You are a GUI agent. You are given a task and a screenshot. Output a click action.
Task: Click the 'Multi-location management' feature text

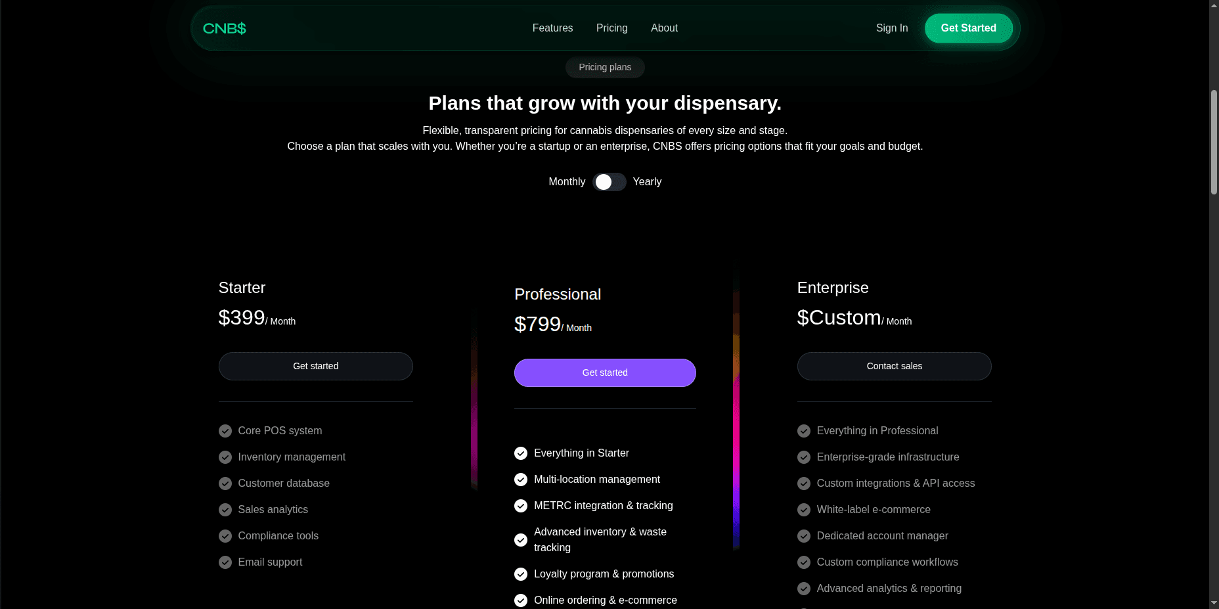point(597,480)
